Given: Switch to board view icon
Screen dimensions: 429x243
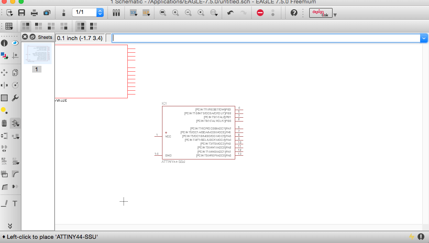Looking at the screenshot, I should 64,13.
